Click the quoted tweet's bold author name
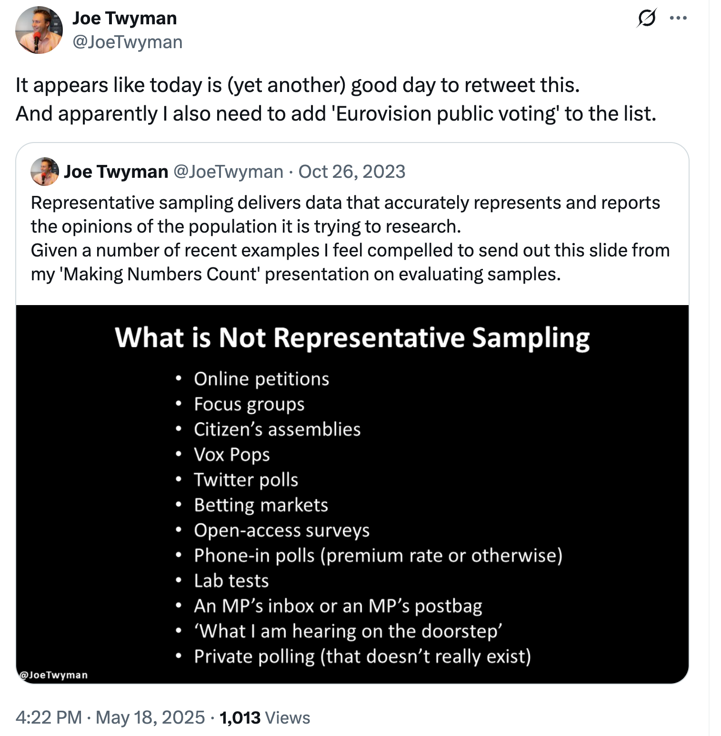721x736 pixels. coord(116,172)
